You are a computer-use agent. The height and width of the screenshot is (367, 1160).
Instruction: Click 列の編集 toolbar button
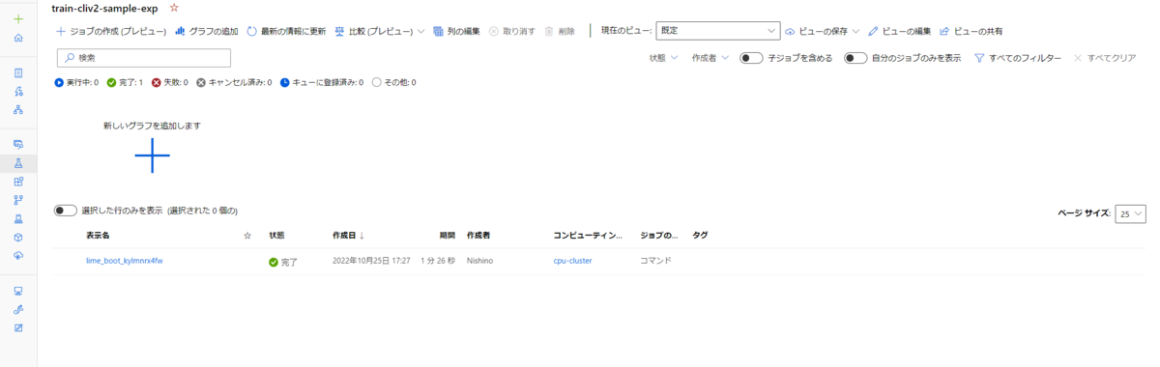[456, 31]
